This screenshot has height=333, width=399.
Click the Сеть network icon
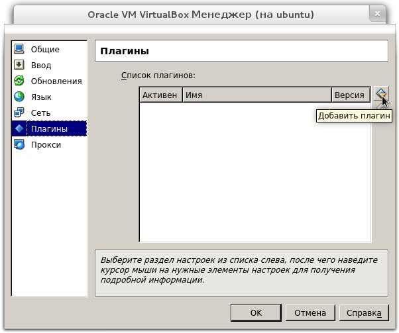tap(19, 113)
